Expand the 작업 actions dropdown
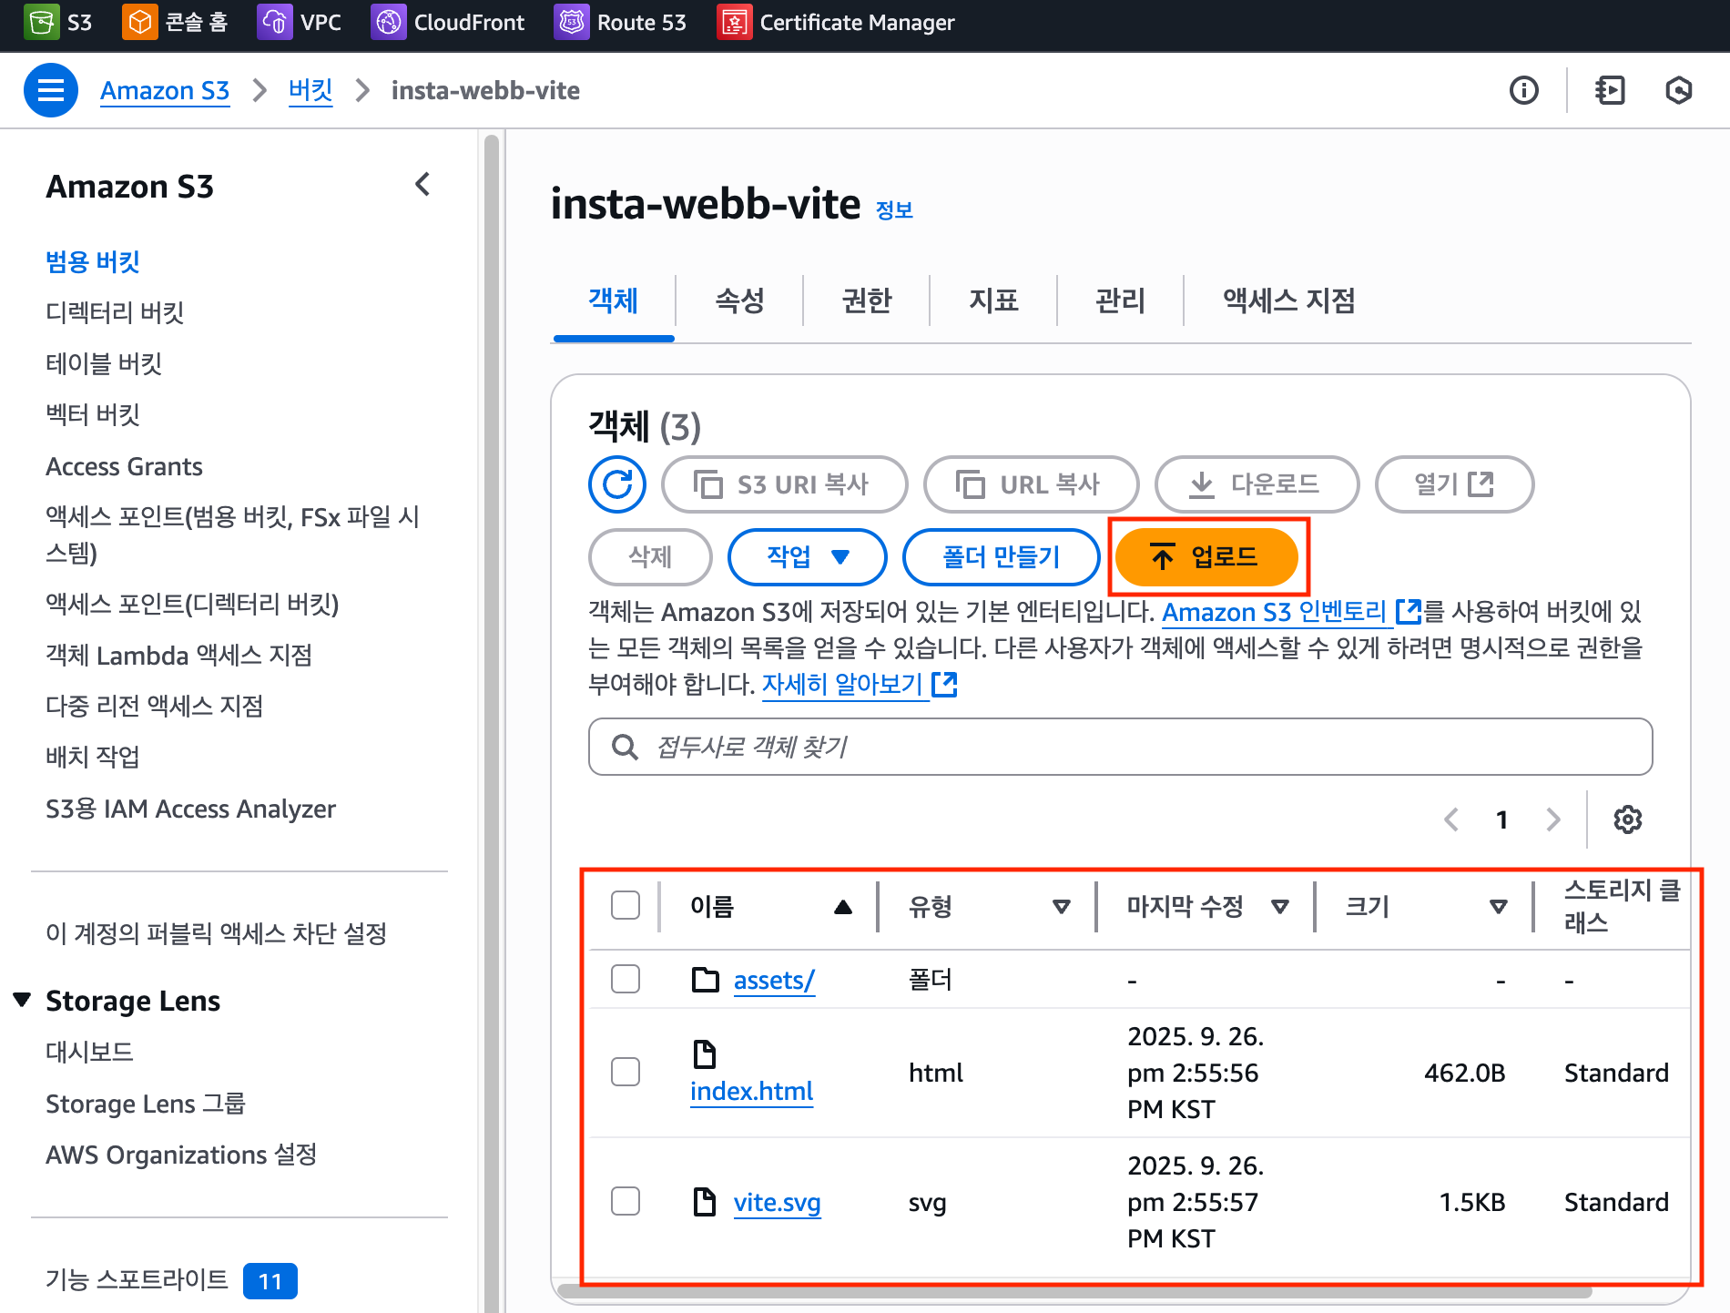Screen dimensions: 1730x1313 tap(807, 556)
